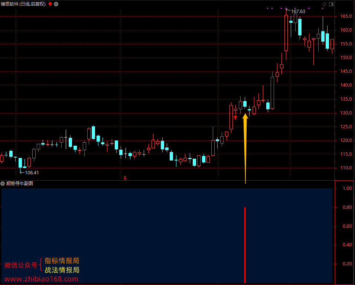
Task: Click the 120.0 price axis label
Action: click(346, 140)
